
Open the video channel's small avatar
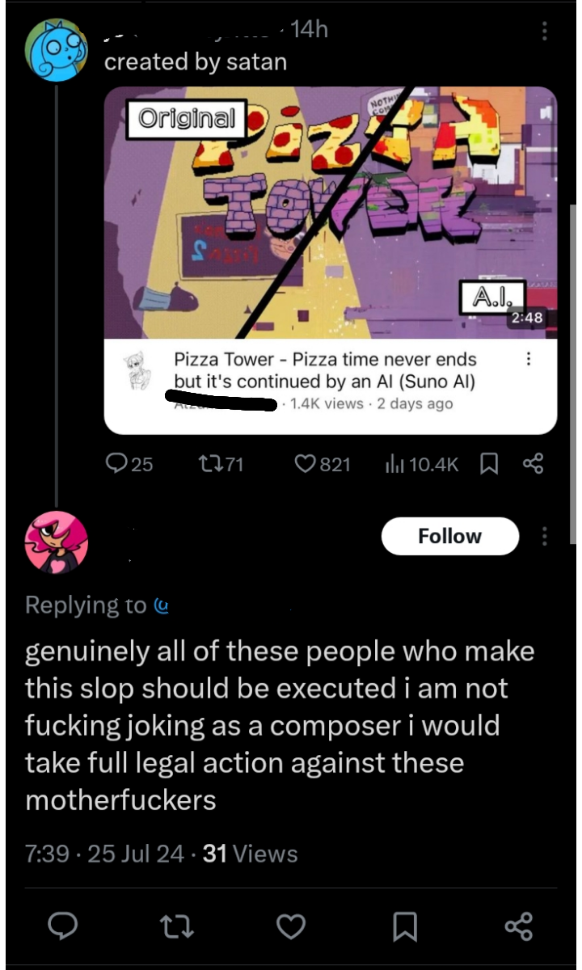pos(139,370)
